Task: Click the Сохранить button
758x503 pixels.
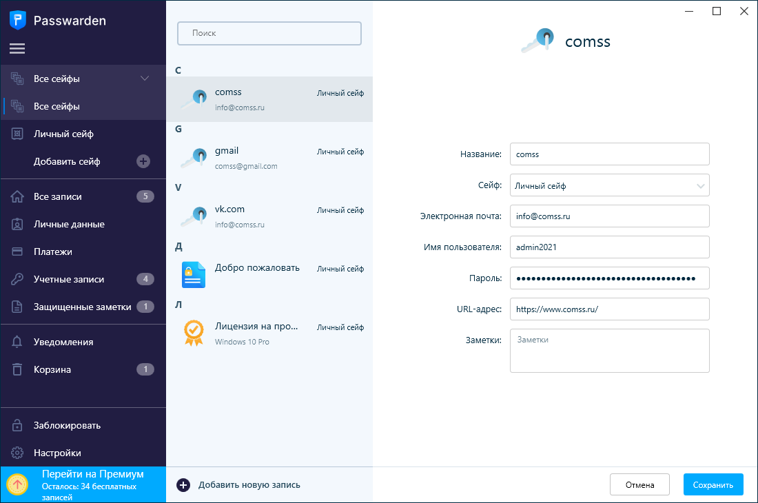Action: [x=713, y=484]
